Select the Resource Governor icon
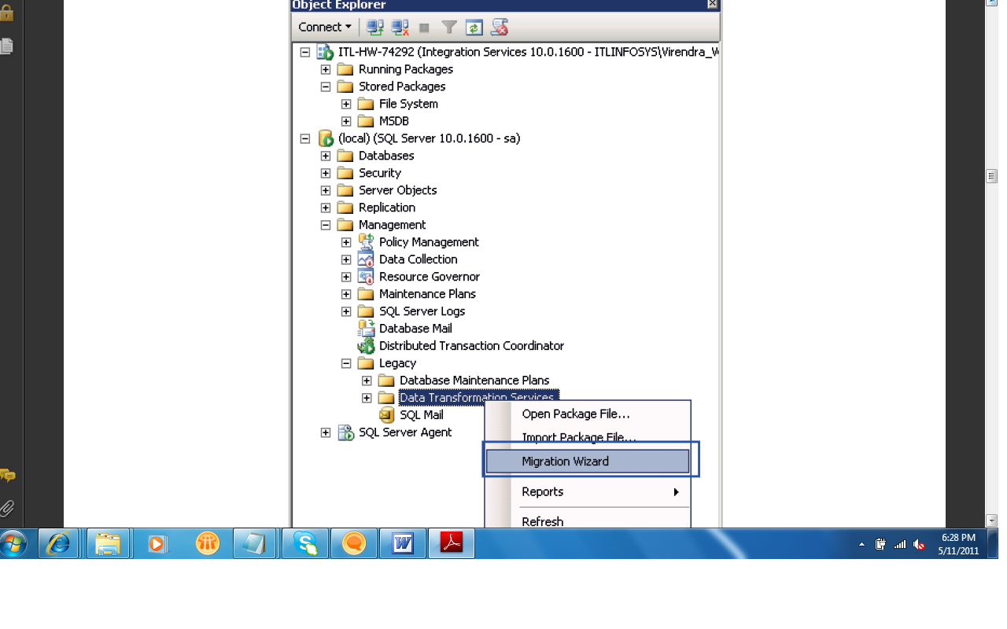 tap(365, 276)
